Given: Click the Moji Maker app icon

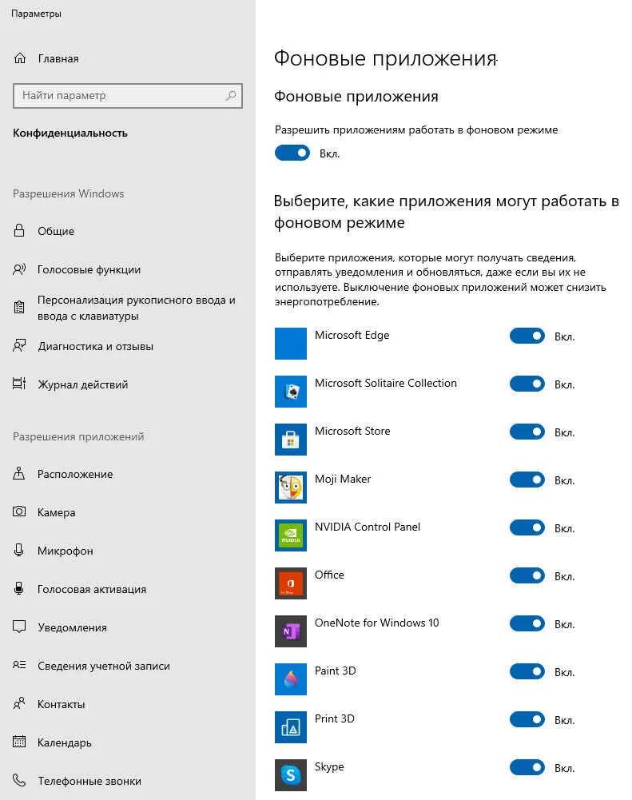Looking at the screenshot, I should pos(291,488).
